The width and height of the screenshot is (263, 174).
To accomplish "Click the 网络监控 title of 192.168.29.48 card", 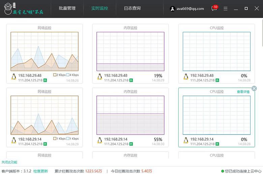I will (45, 28).
